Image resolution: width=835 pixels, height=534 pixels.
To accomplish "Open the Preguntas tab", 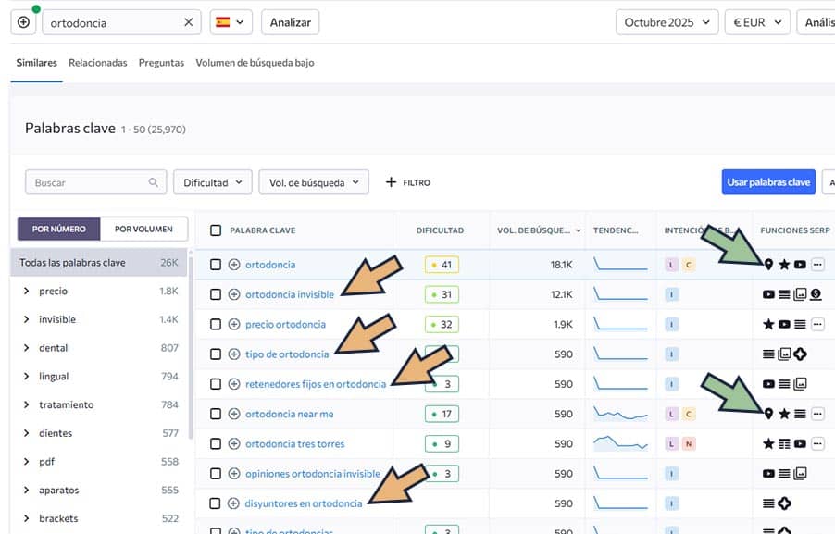I will (161, 63).
